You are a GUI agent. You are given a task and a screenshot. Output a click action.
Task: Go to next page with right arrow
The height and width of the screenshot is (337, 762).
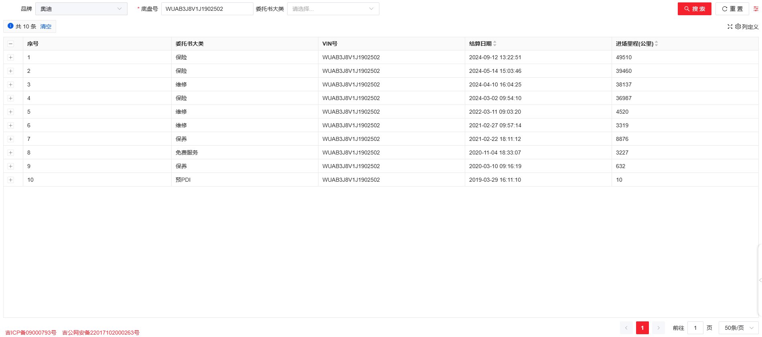click(658, 328)
